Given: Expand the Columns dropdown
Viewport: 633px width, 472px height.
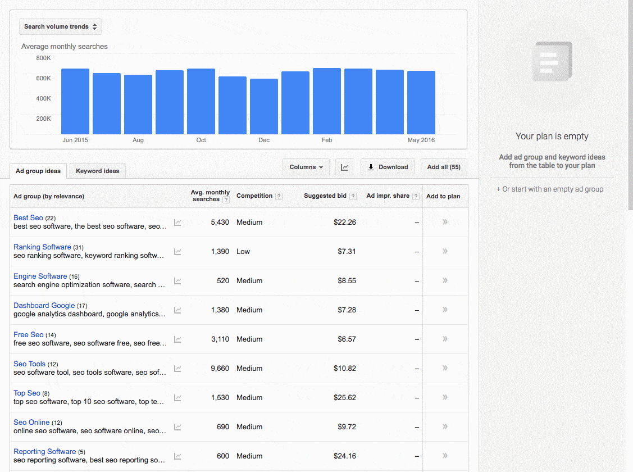Looking at the screenshot, I should 306,167.
